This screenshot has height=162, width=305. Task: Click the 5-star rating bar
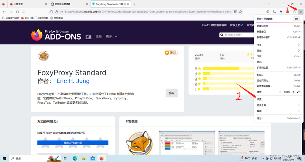[228, 68]
